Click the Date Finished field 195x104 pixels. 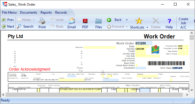pos(183,54)
